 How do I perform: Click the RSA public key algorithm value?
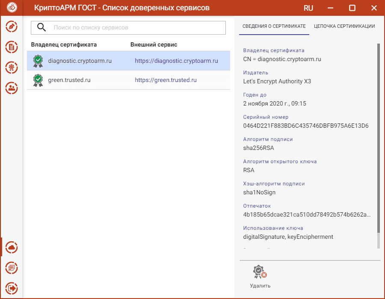249,170
